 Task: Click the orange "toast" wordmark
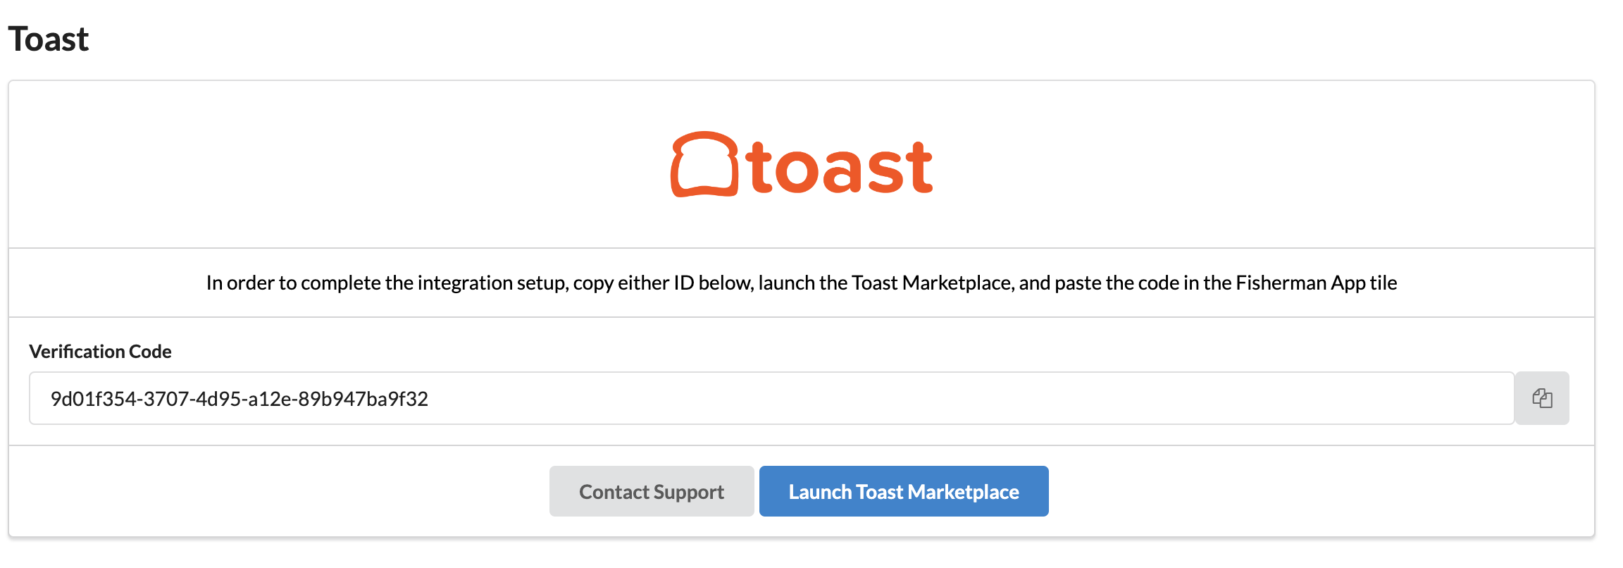tap(841, 168)
